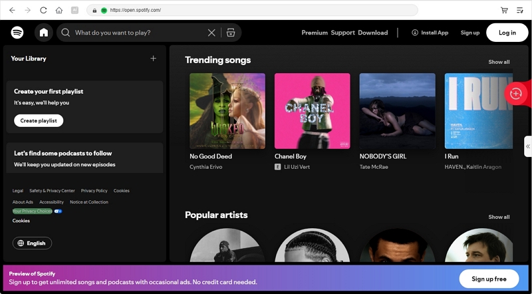Open the HAVEN., Kaitlin Aragon artist link
This screenshot has height=294, width=532.
coord(473,167)
